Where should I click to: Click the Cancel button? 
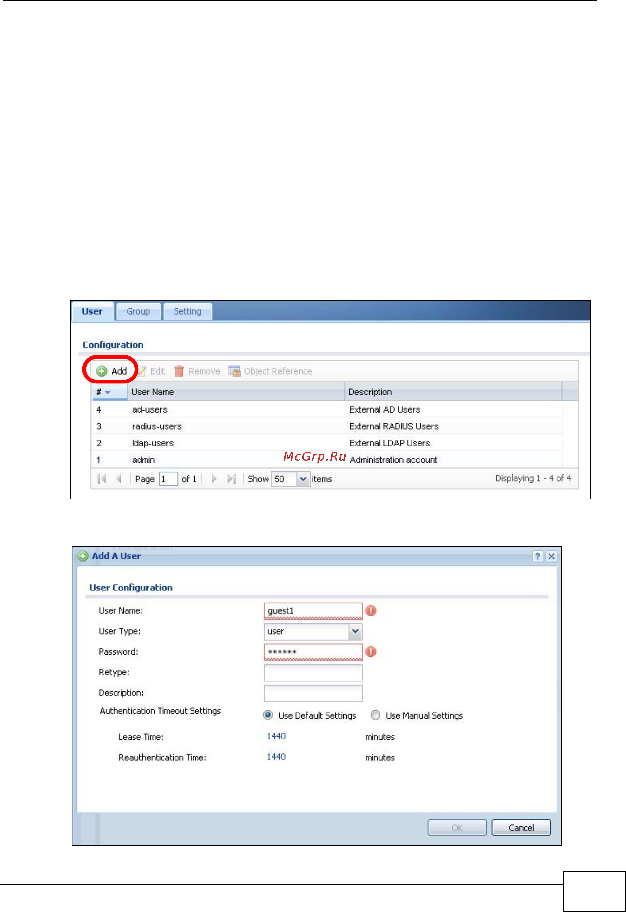coord(521,827)
